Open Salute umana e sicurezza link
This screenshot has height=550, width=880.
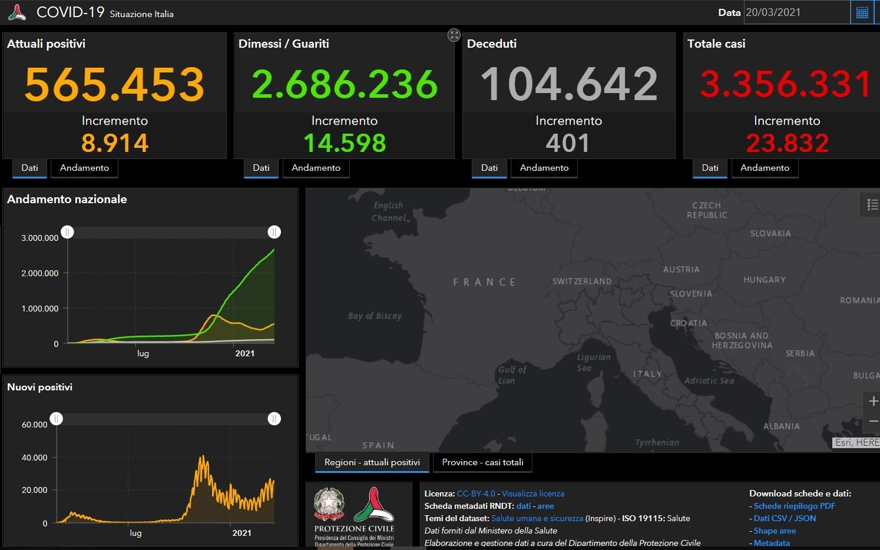click(537, 518)
